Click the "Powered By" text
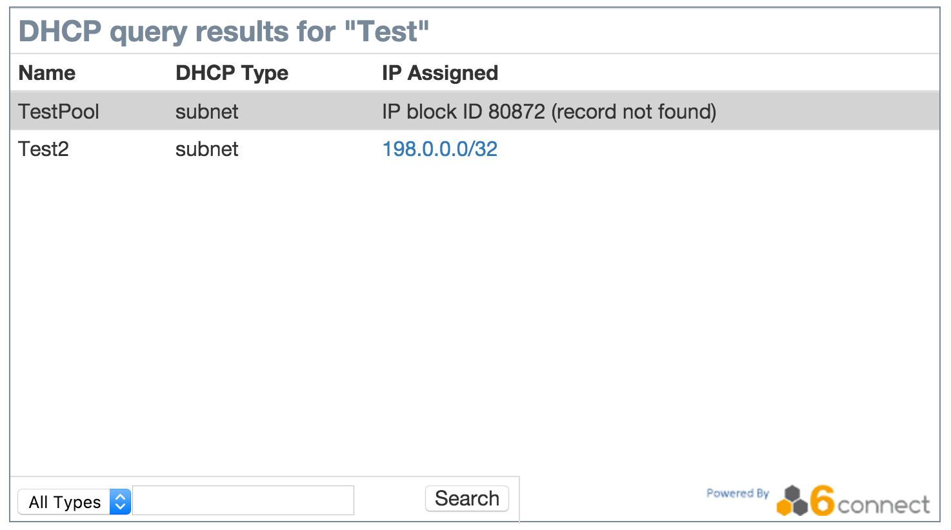The image size is (951, 530). coord(737,493)
